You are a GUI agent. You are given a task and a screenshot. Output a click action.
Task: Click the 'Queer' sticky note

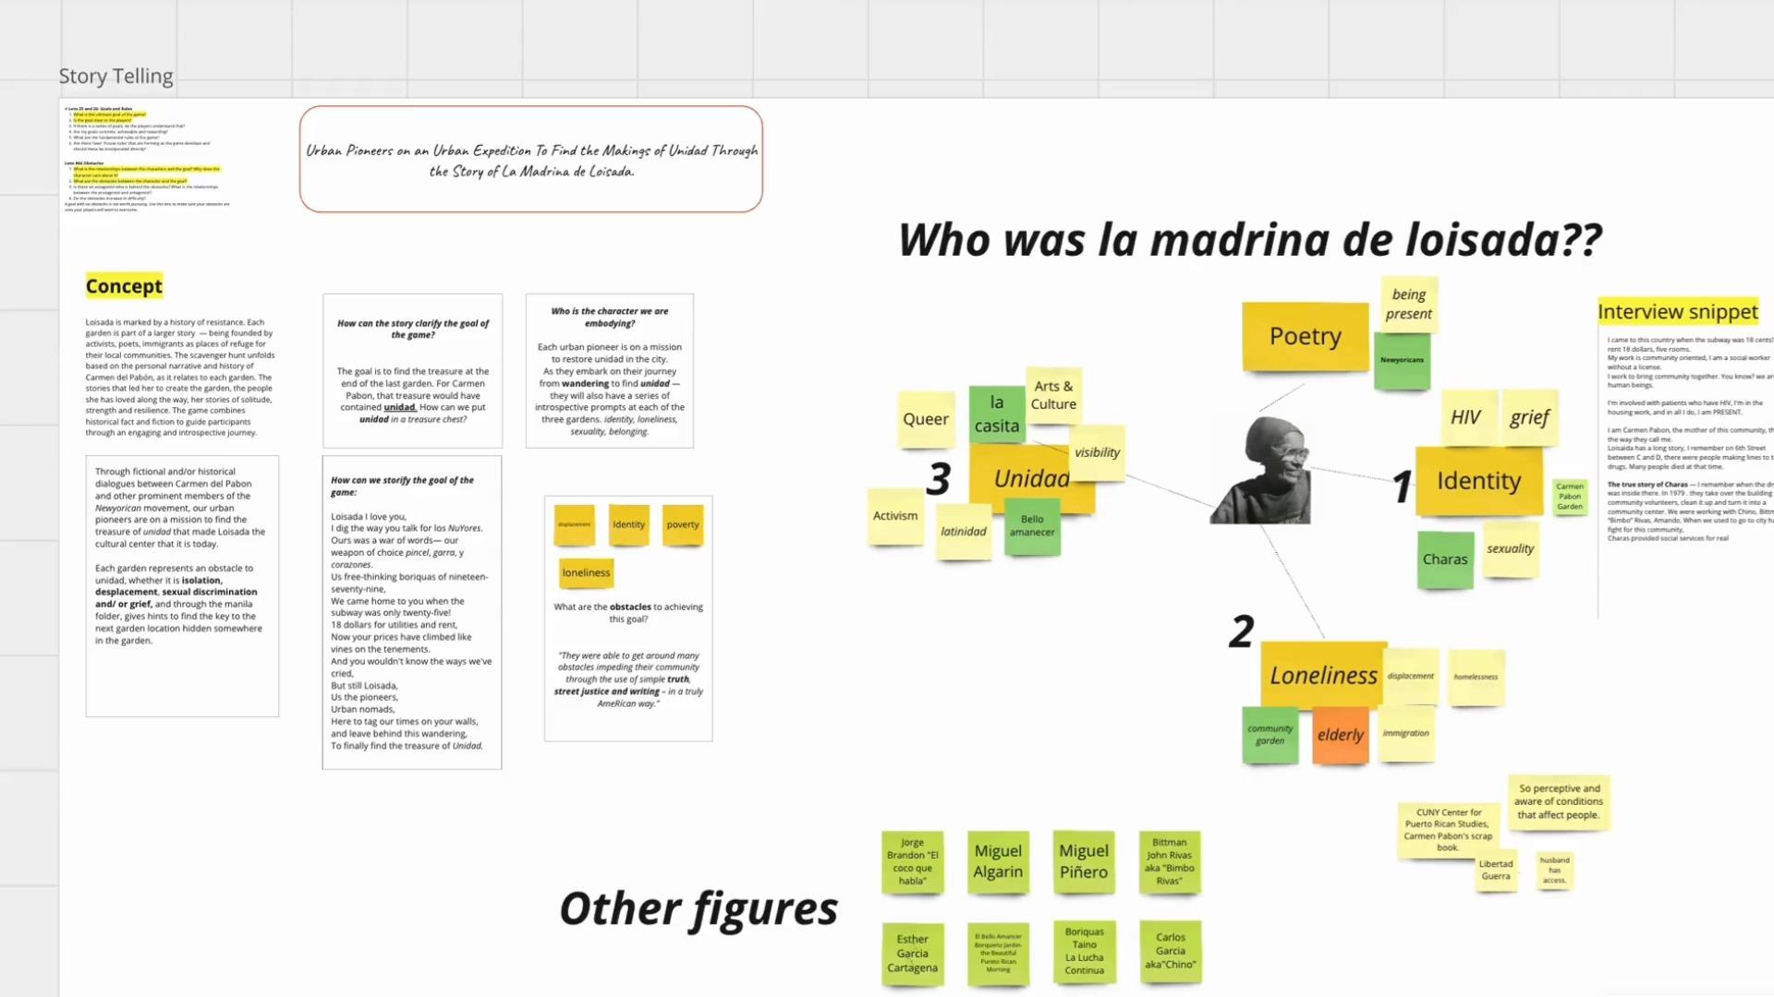coord(925,419)
